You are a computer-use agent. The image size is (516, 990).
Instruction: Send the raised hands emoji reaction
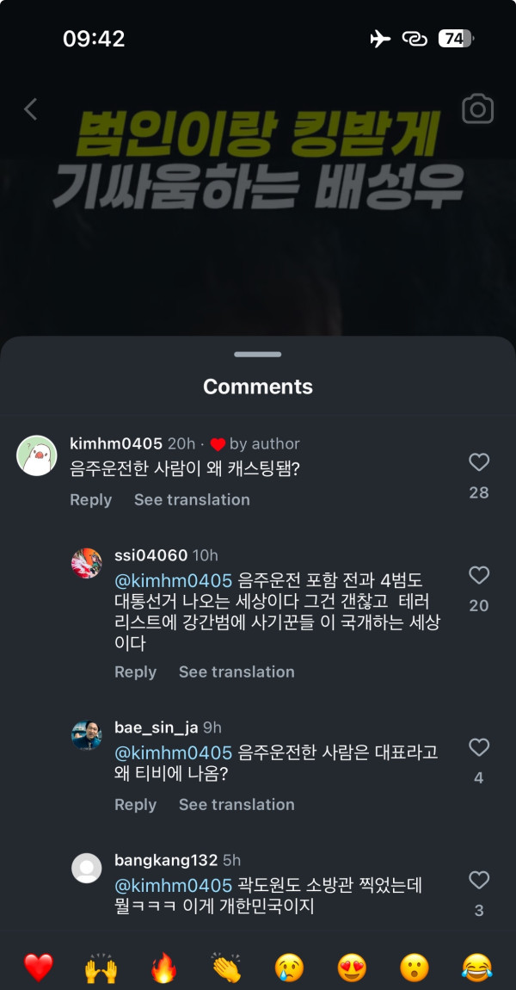click(x=101, y=968)
